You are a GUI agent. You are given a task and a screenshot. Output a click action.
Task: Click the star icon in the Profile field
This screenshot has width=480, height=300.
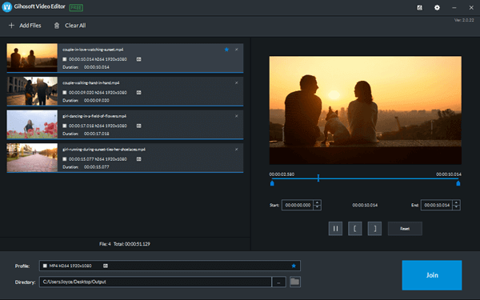pos(294,266)
